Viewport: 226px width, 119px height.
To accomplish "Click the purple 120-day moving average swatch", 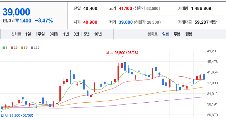I will (32, 48).
